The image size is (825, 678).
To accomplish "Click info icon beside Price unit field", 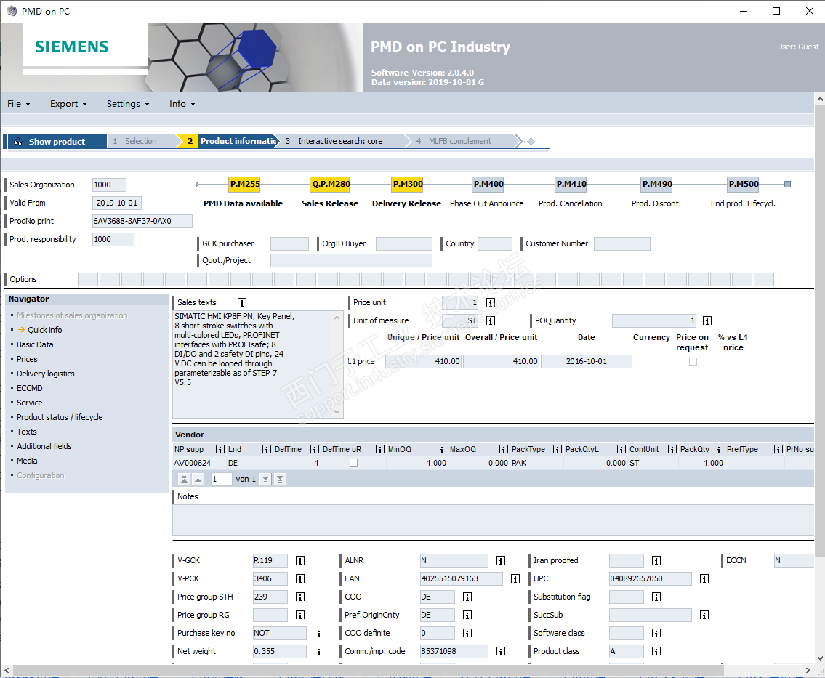I will pyautogui.click(x=491, y=302).
